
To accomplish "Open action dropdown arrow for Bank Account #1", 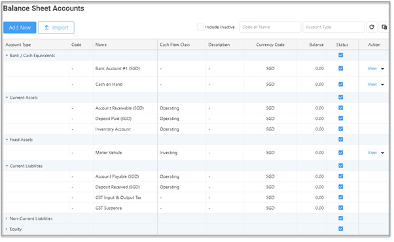I will tap(382, 69).
